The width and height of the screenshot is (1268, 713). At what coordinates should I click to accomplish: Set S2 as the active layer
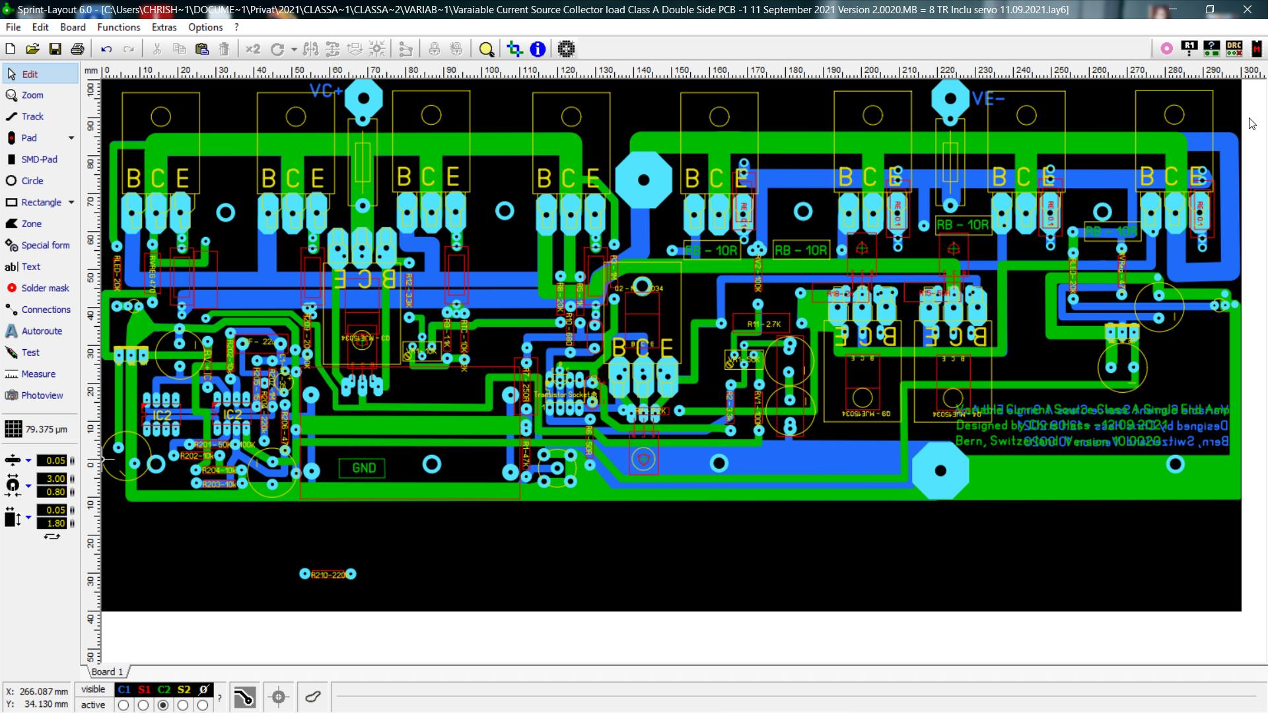click(x=183, y=705)
